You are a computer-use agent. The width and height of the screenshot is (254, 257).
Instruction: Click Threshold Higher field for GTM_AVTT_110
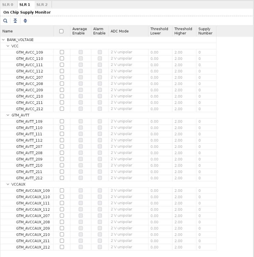pyautogui.click(x=184, y=128)
